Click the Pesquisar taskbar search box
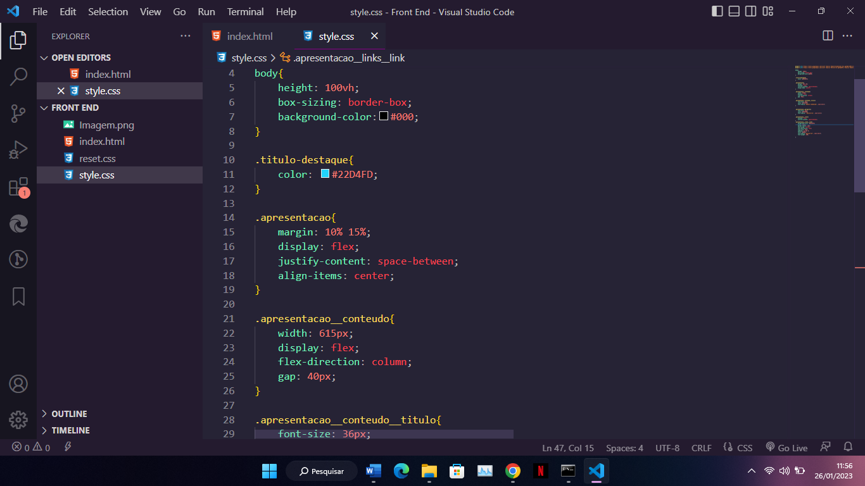 322,471
